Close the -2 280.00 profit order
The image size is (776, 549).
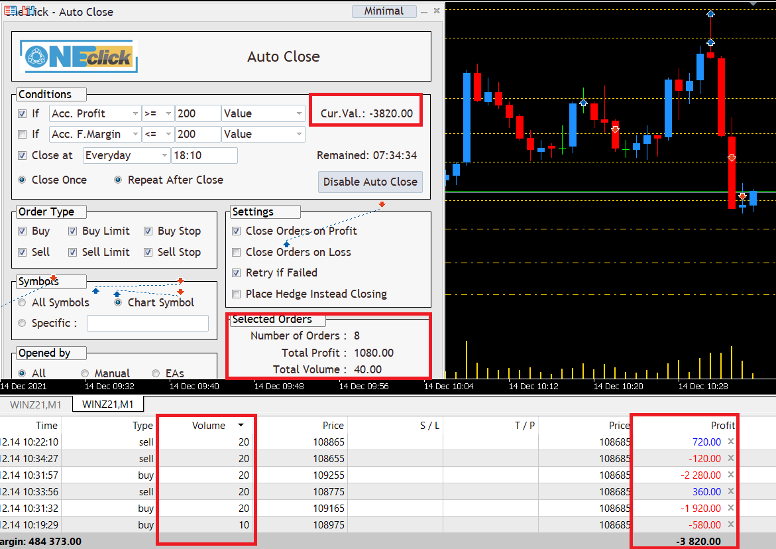pyautogui.click(x=731, y=475)
